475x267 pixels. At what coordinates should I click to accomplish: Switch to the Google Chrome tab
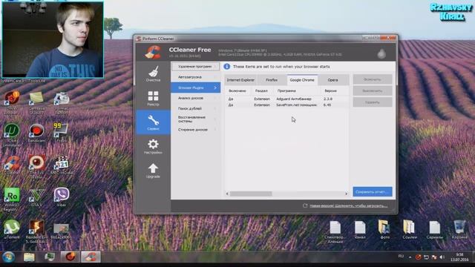click(x=302, y=80)
